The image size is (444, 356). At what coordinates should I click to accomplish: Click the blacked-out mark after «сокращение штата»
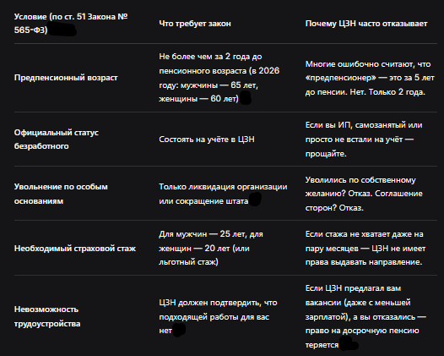[255, 199]
